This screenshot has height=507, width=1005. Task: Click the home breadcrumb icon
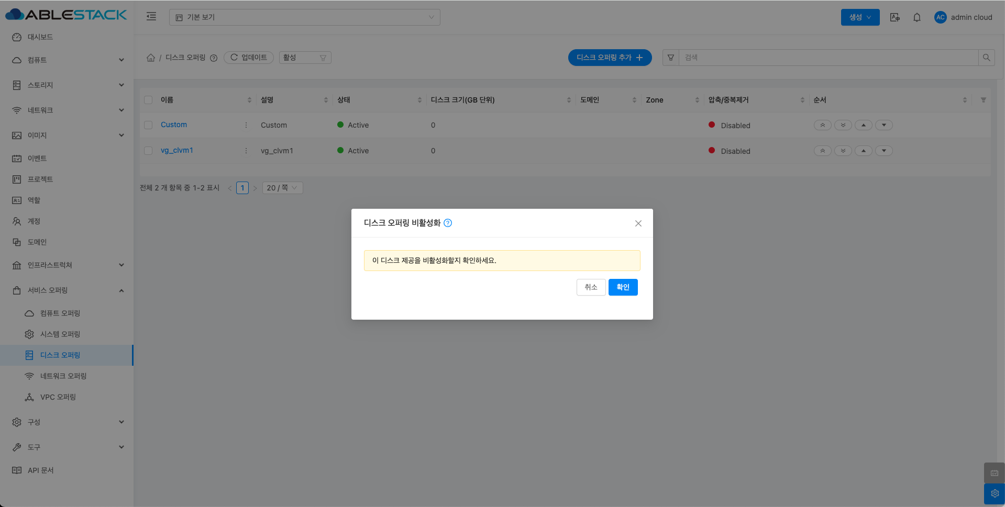(151, 58)
